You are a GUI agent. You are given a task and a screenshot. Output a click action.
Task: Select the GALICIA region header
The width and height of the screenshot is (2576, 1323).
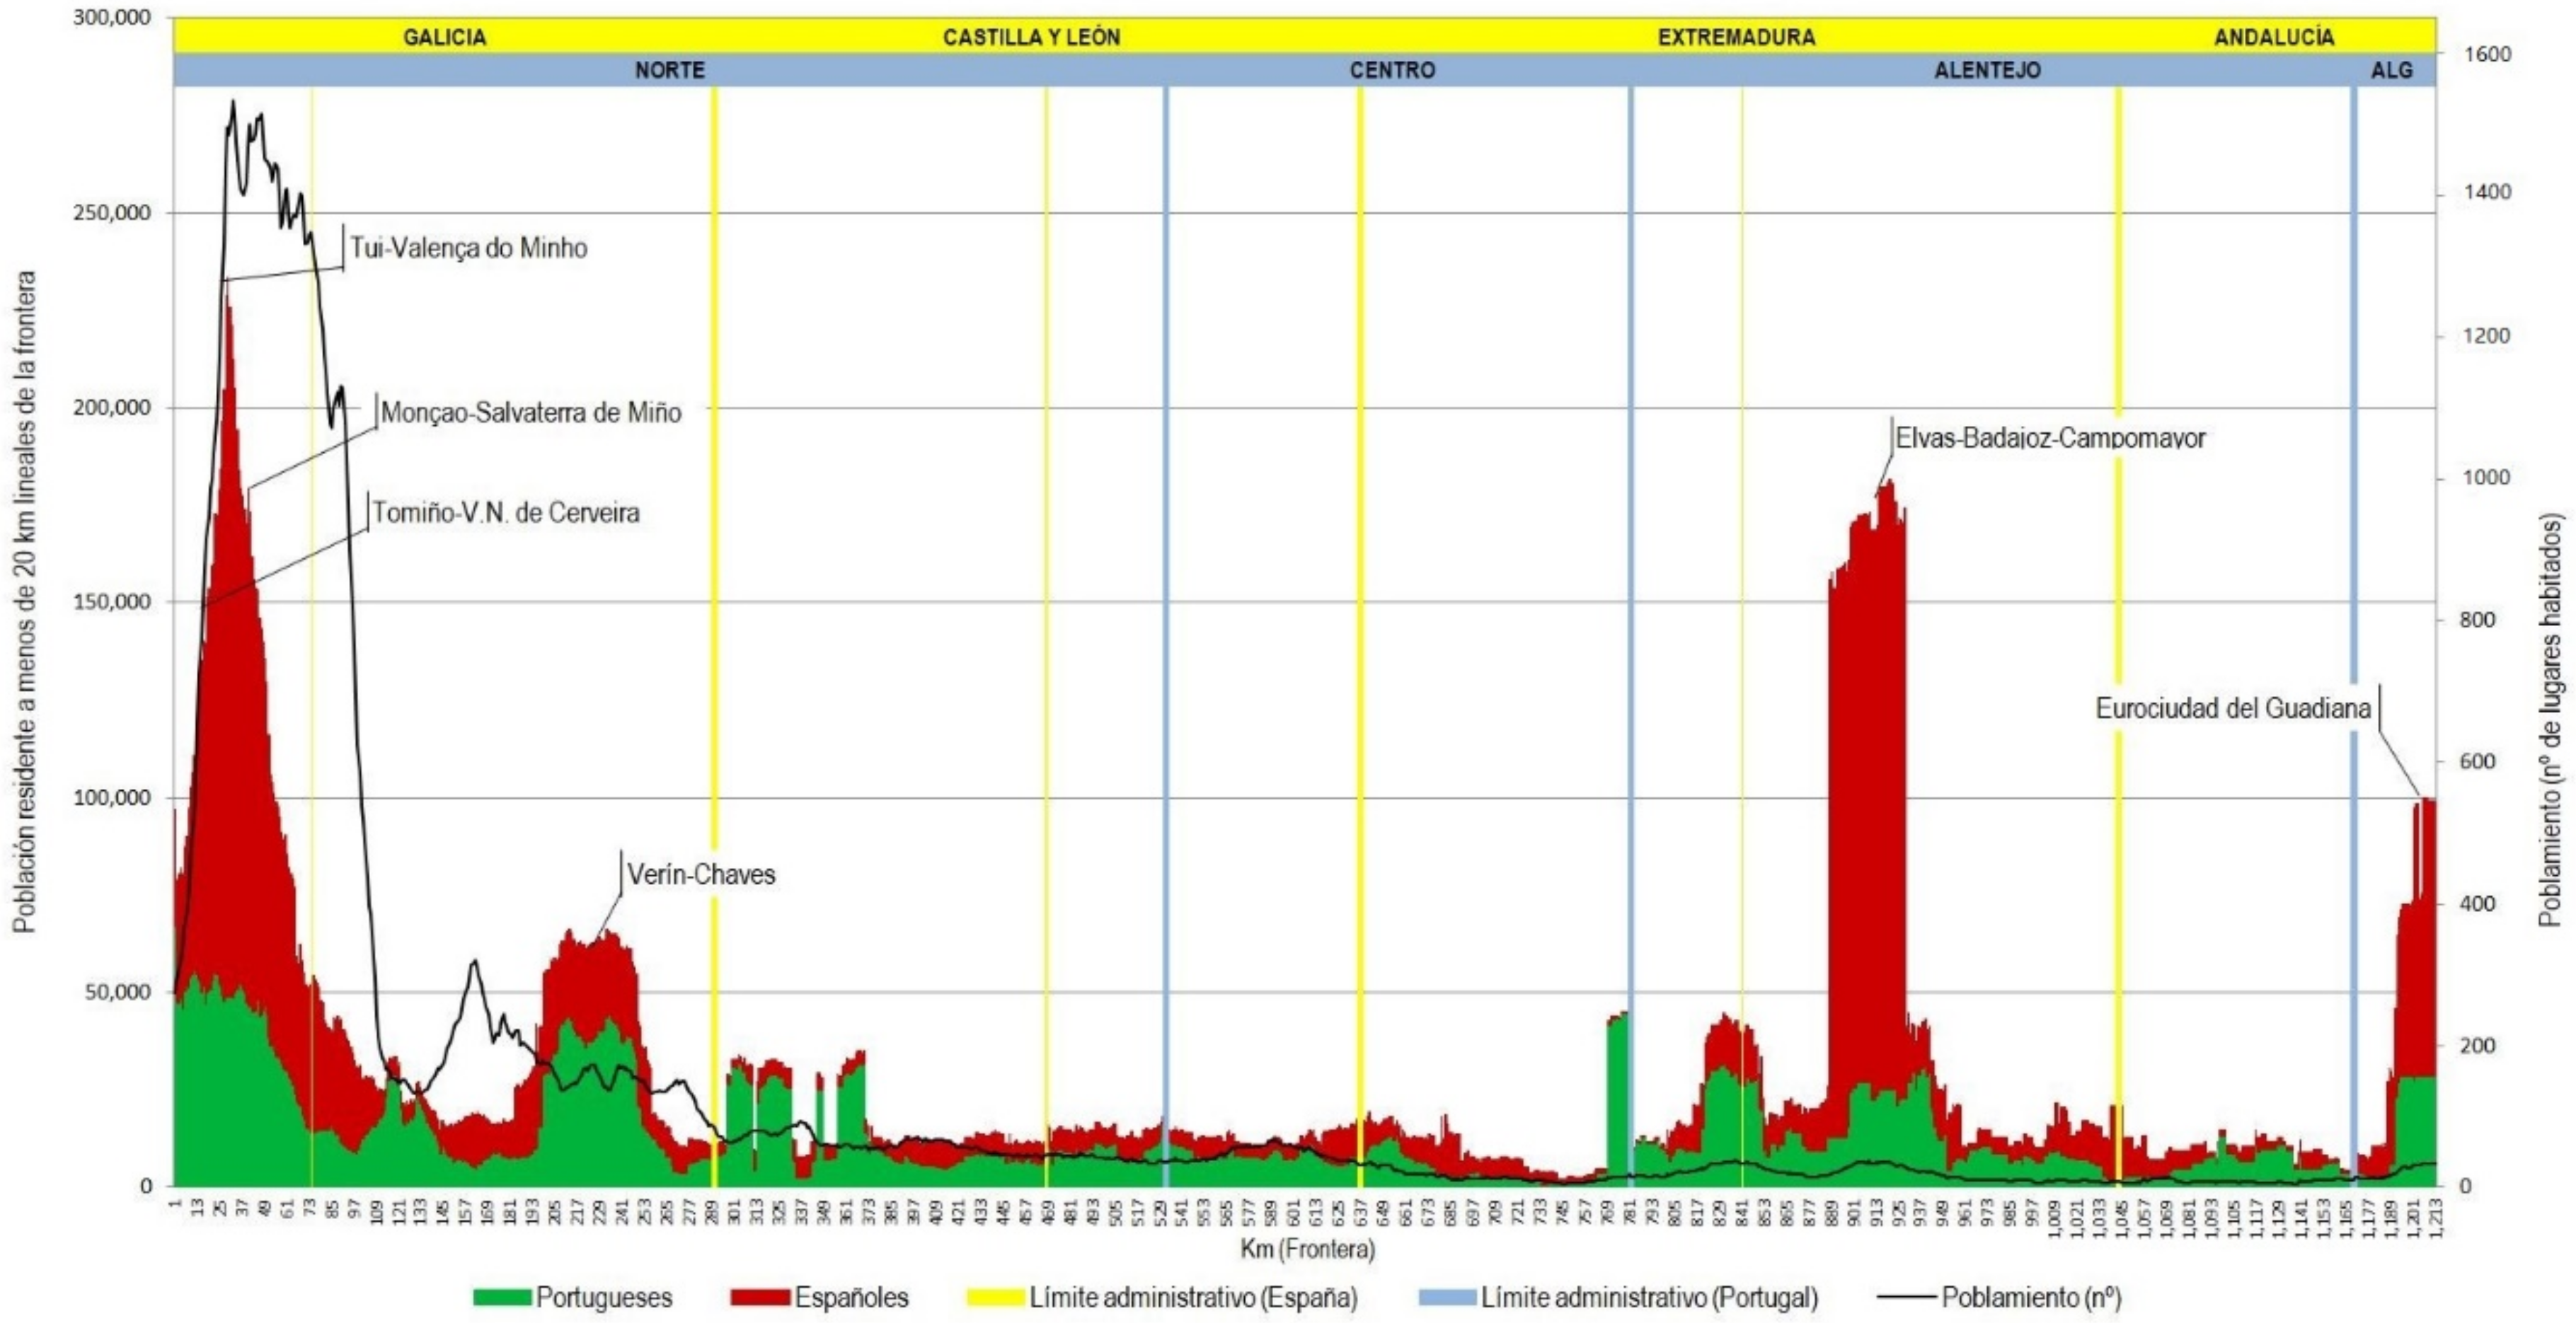(x=444, y=37)
